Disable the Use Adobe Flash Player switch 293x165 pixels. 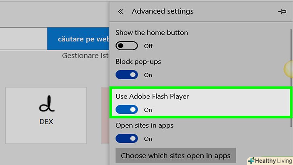tap(126, 109)
